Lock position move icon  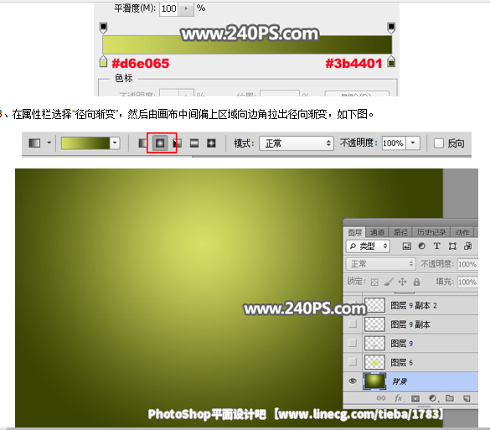pyautogui.click(x=403, y=282)
